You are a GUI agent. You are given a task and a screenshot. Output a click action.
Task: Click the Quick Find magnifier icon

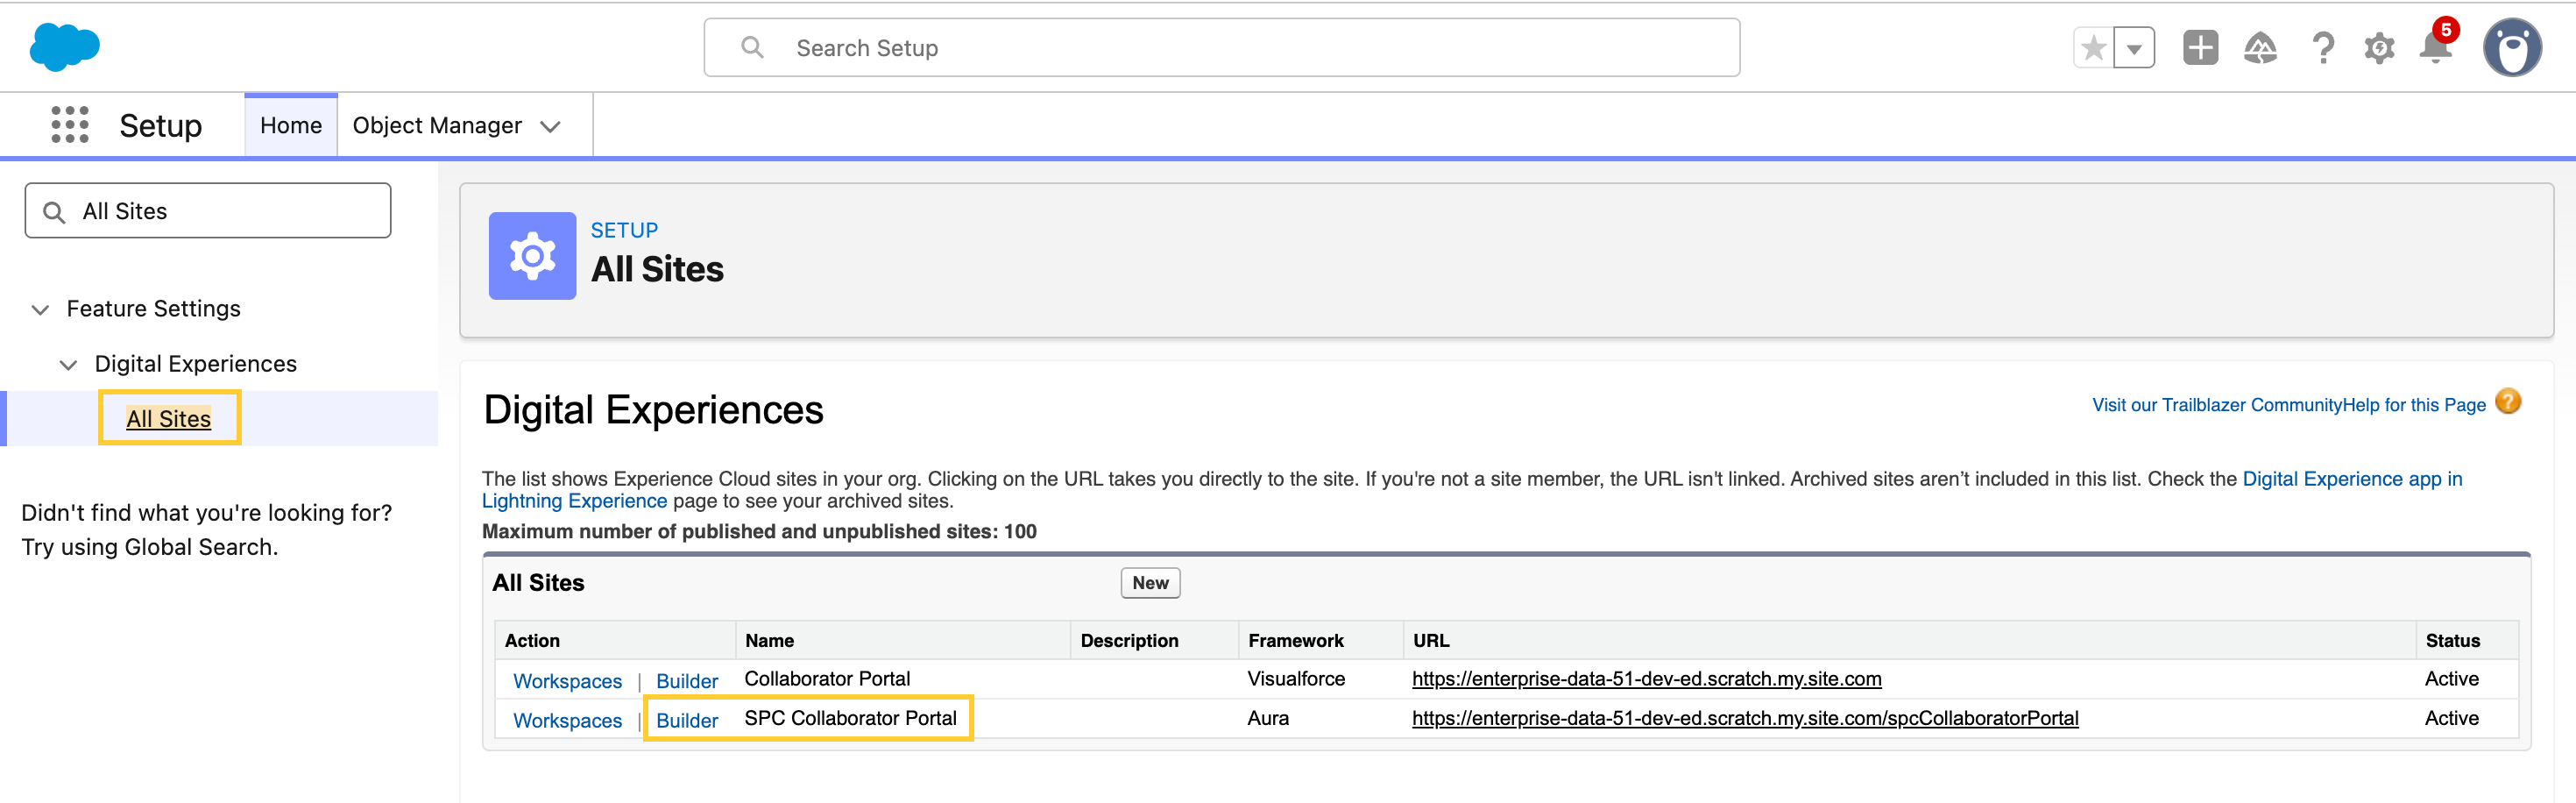coord(54,212)
